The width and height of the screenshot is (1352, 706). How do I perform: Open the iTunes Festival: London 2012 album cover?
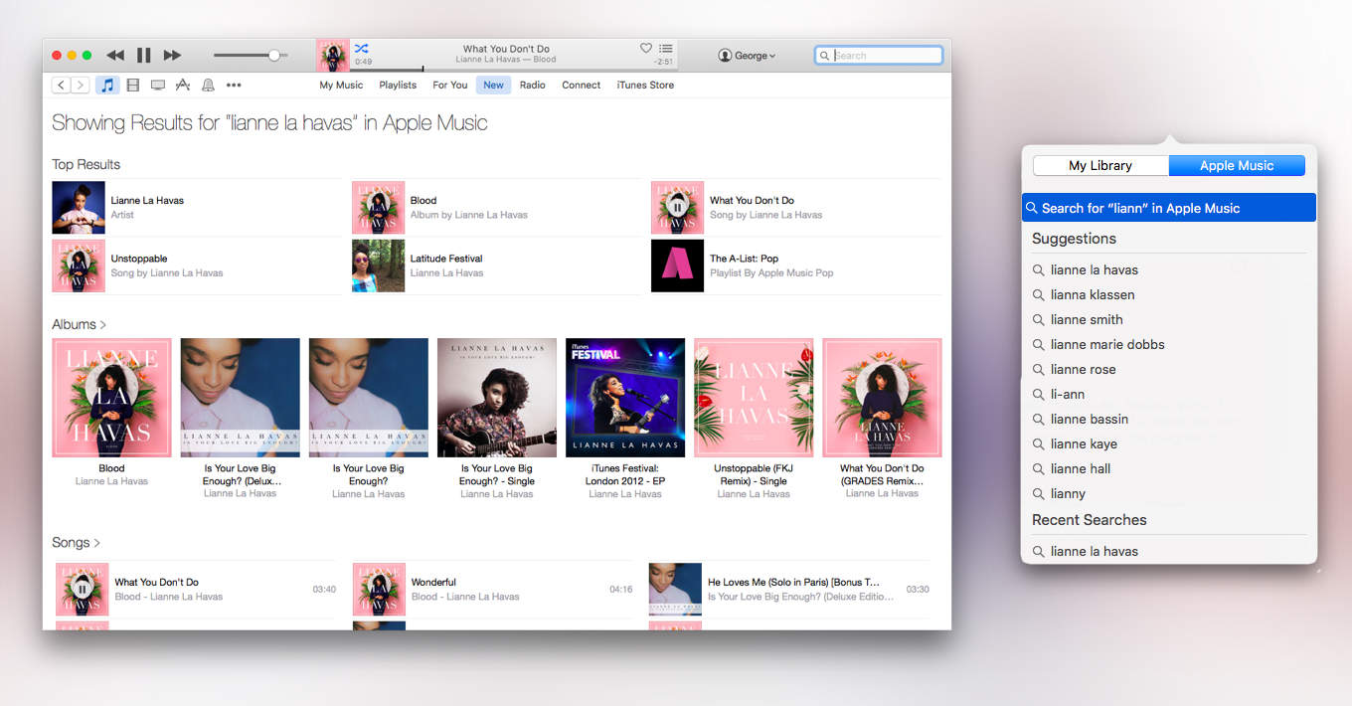625,398
